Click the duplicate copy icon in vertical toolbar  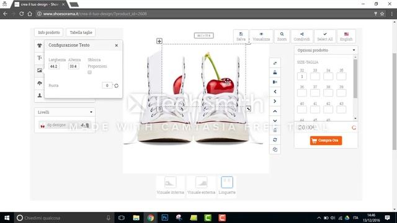click(x=275, y=149)
